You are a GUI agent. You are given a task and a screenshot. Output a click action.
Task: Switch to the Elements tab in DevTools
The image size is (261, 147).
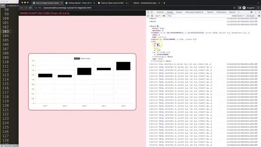coord(160,12)
